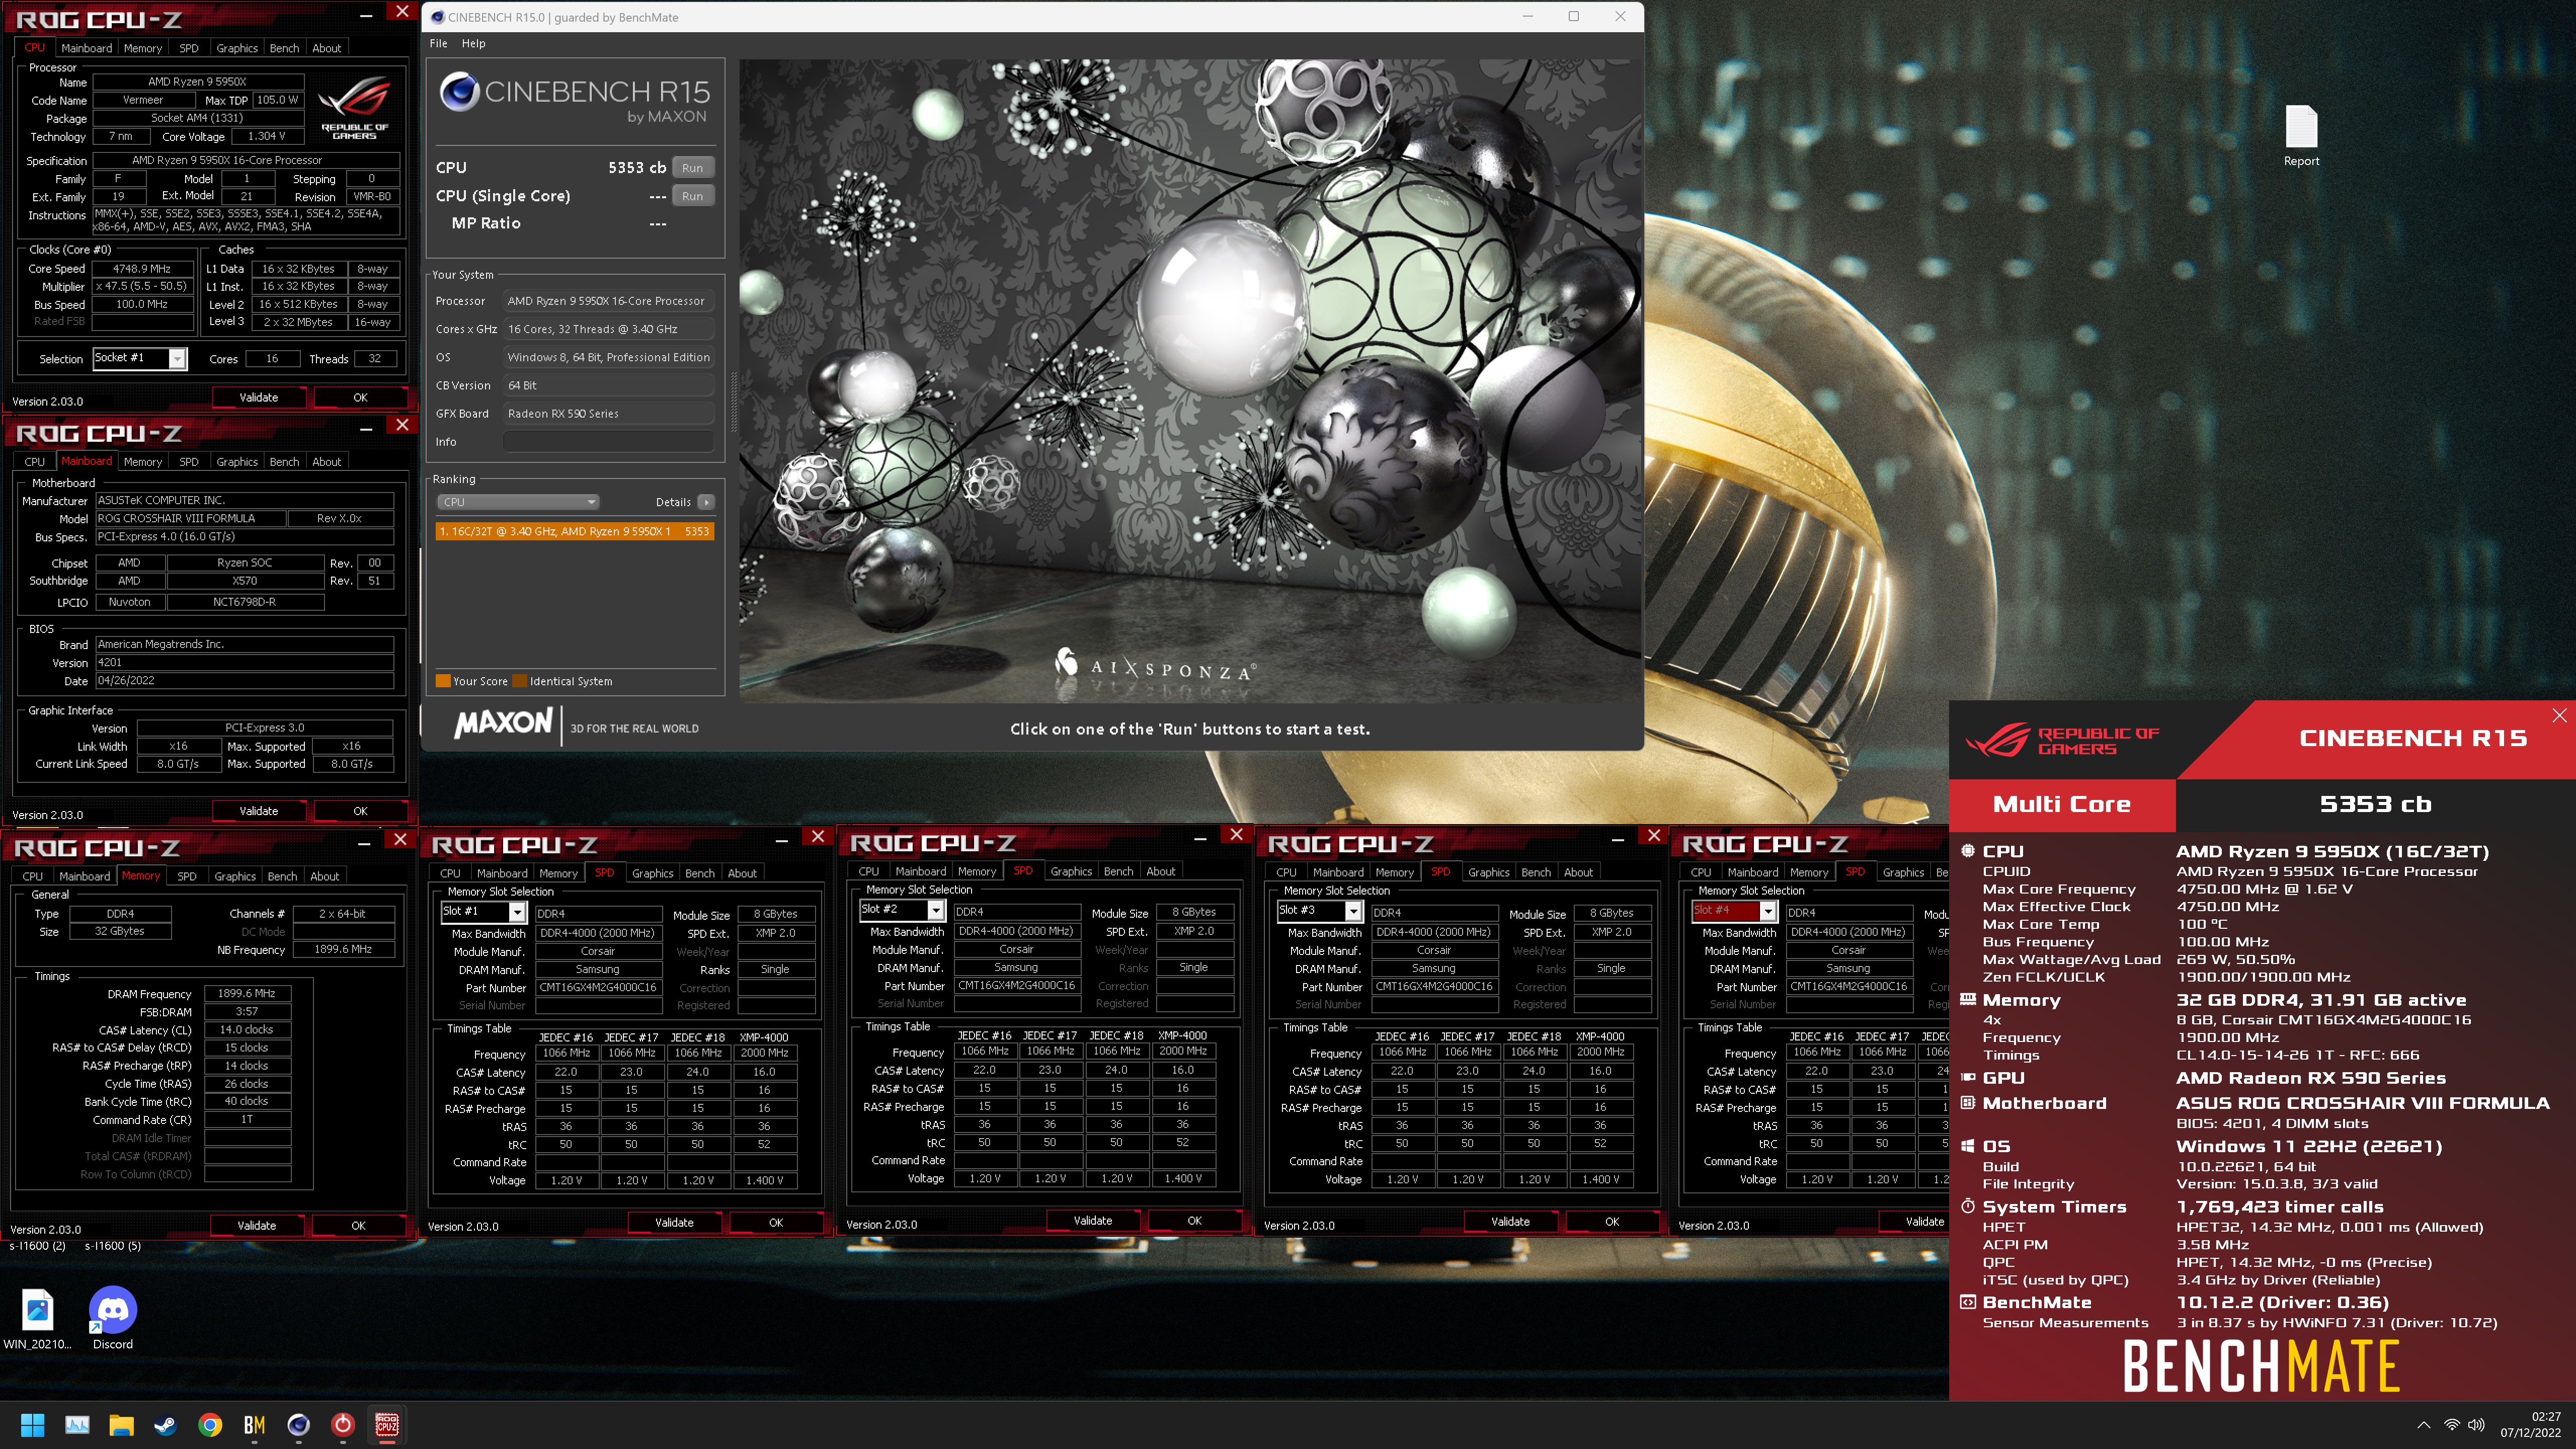
Task: Open Windows Start menu icon
Action: tap(33, 1424)
